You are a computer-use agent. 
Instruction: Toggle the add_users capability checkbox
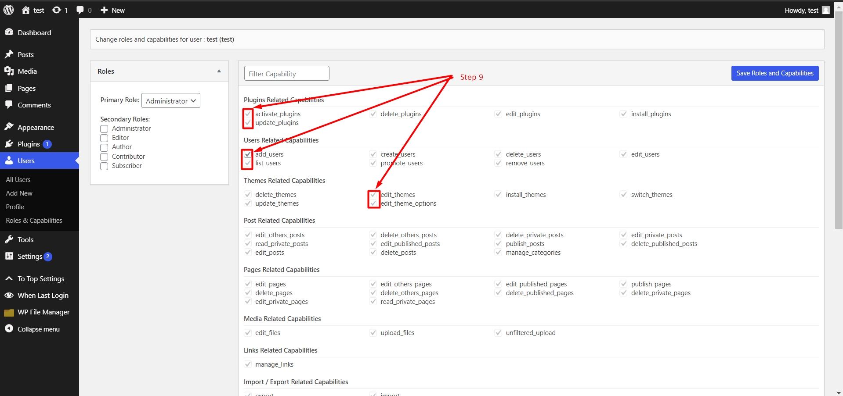tap(248, 154)
